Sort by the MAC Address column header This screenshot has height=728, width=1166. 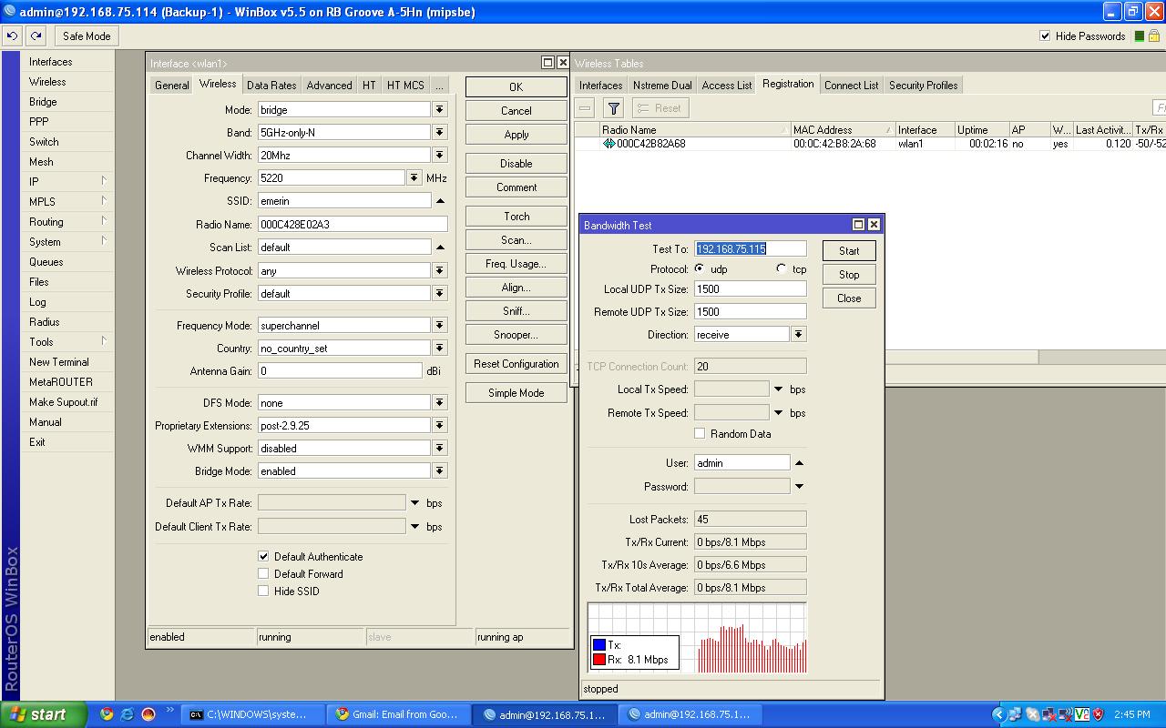842,130
